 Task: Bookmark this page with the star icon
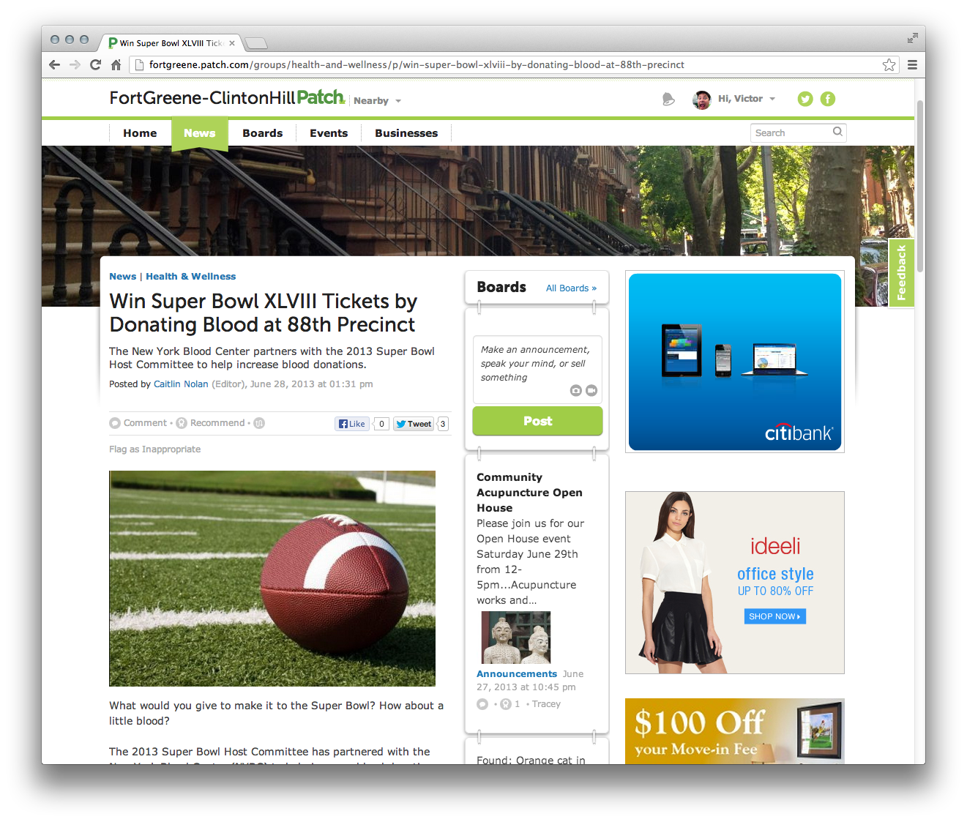(x=889, y=65)
